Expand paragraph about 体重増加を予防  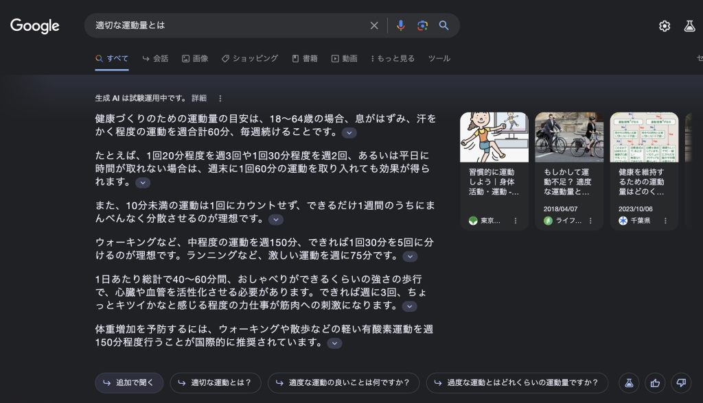click(334, 343)
